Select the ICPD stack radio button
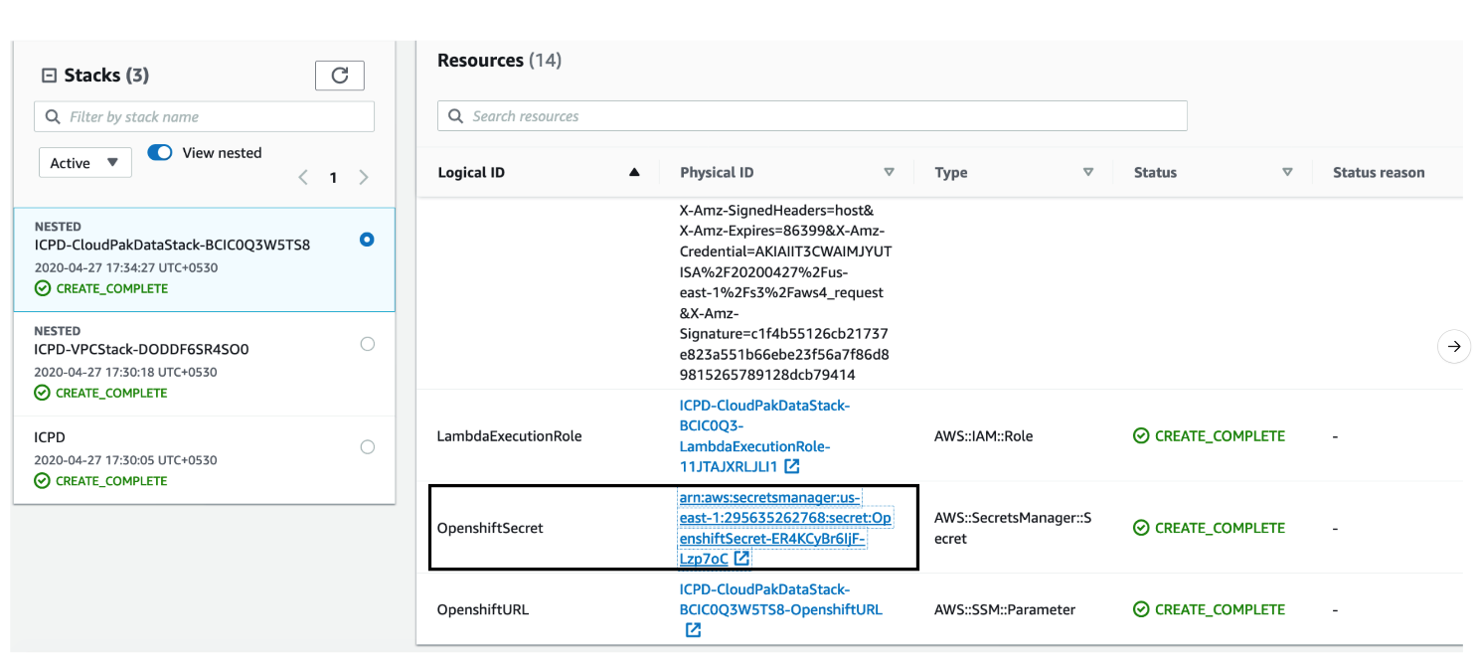The width and height of the screenshot is (1475, 665). 368,447
